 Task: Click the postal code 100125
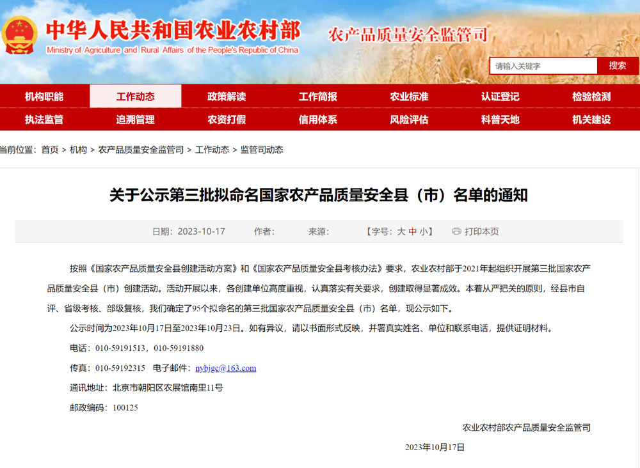[125, 408]
